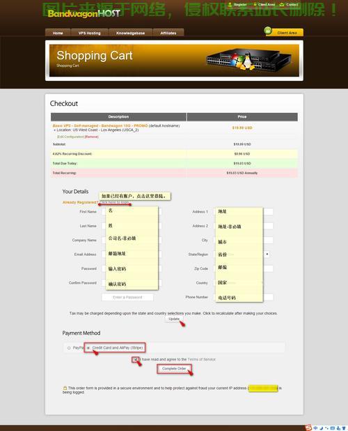This screenshot has height=431, width=348.
Task: Open the Home navigation tab
Action: pyautogui.click(x=58, y=33)
